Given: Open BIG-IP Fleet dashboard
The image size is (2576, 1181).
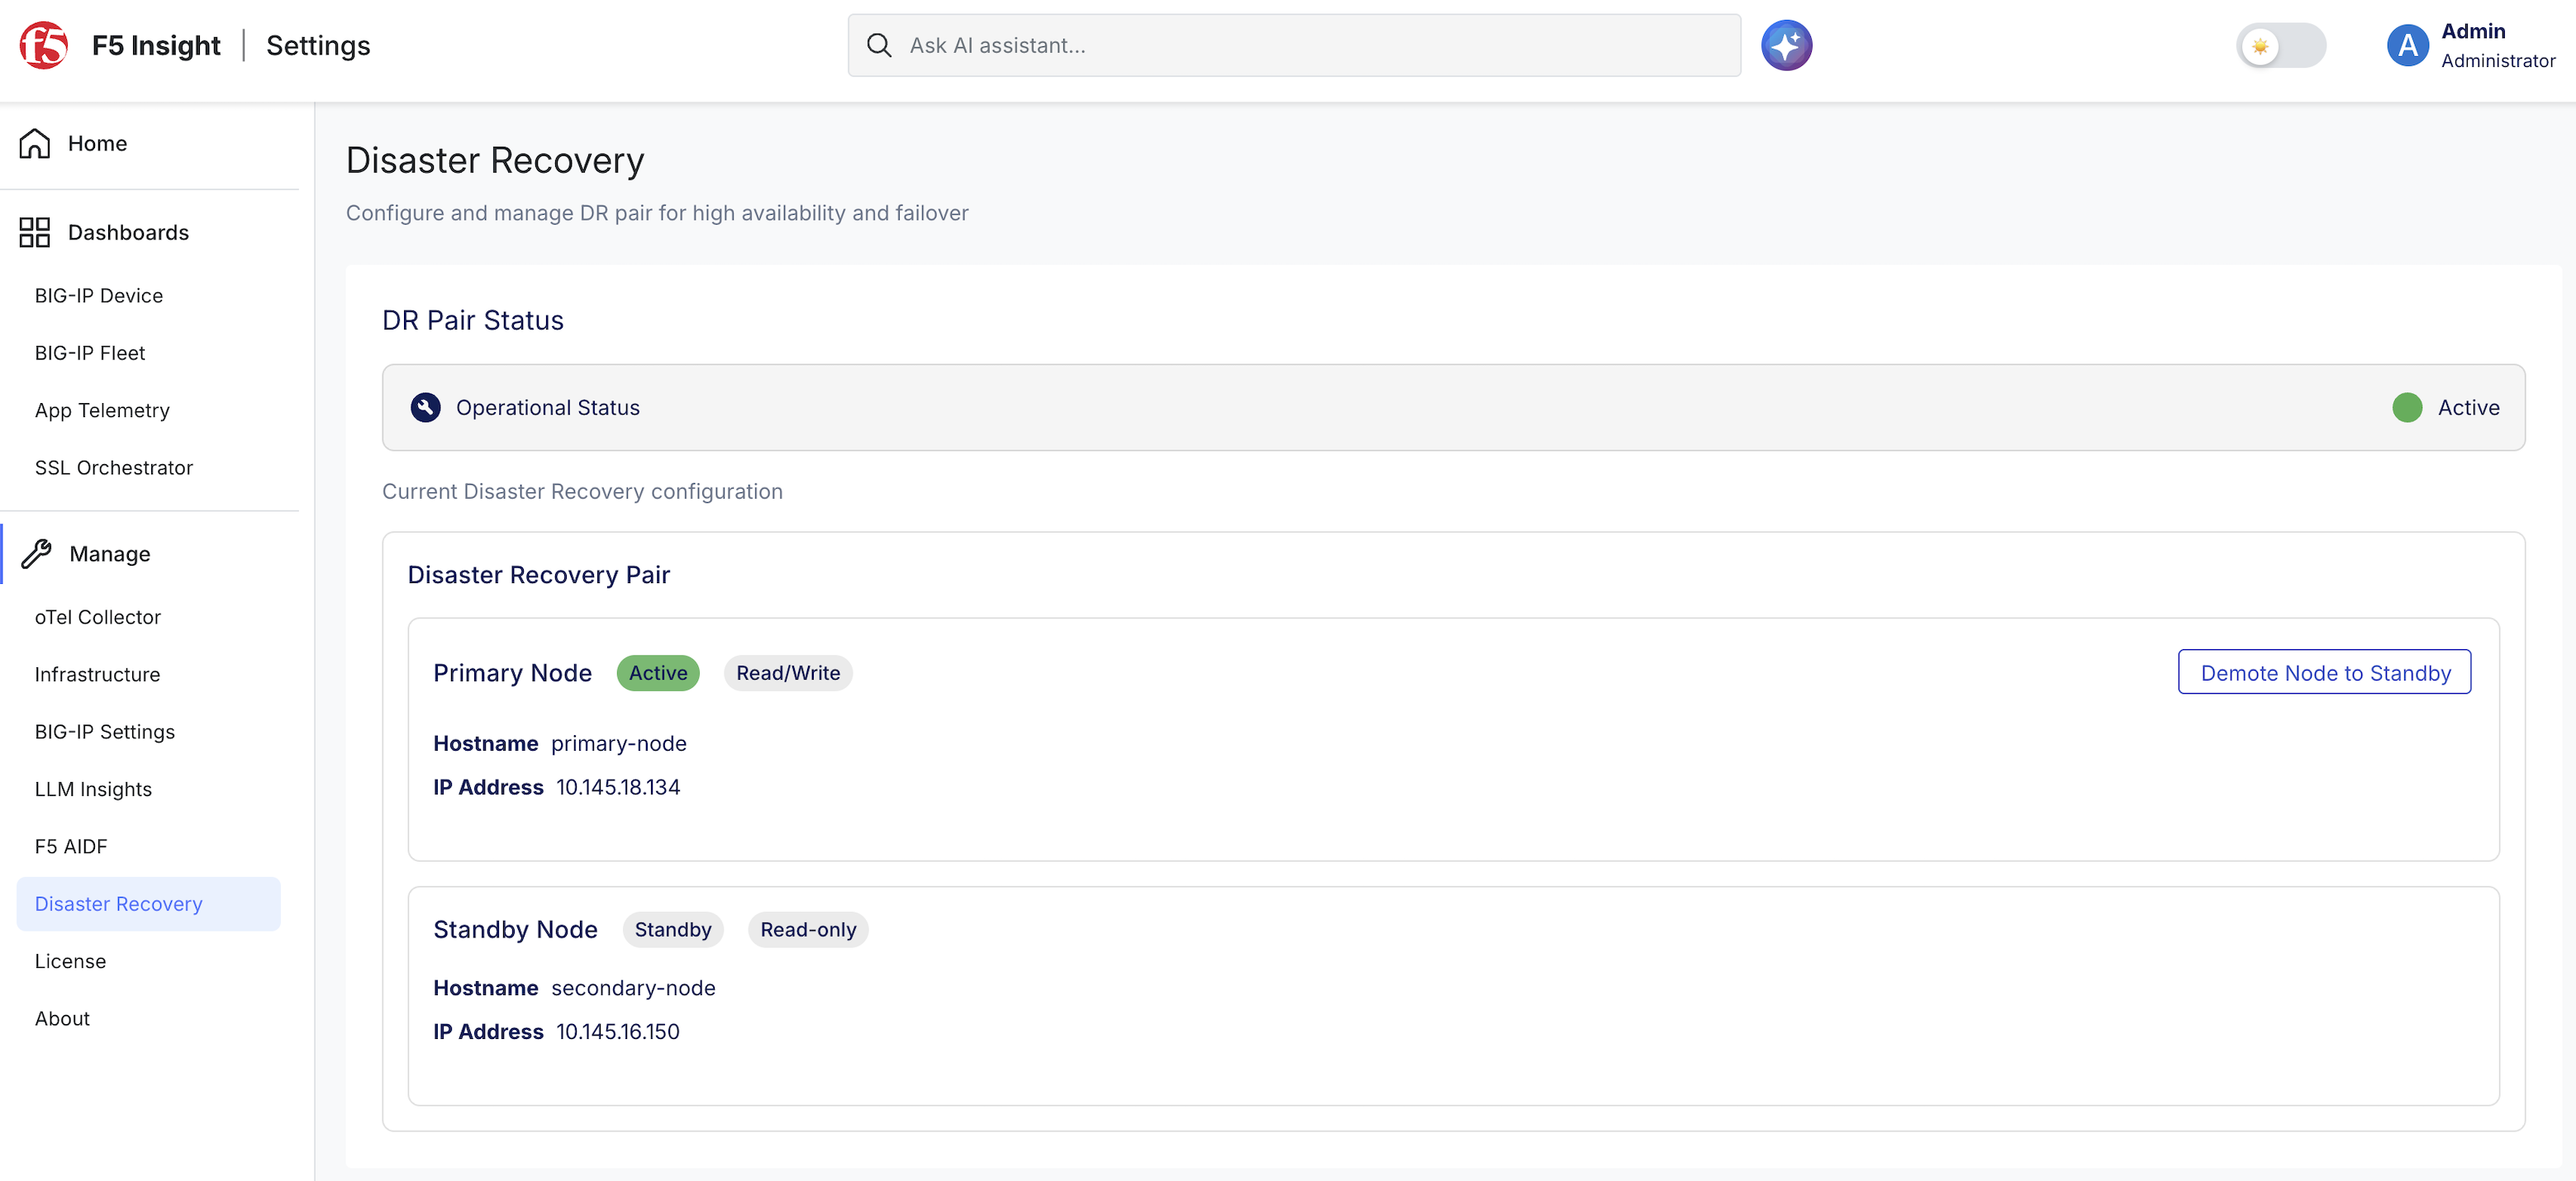Looking at the screenshot, I should [90, 352].
